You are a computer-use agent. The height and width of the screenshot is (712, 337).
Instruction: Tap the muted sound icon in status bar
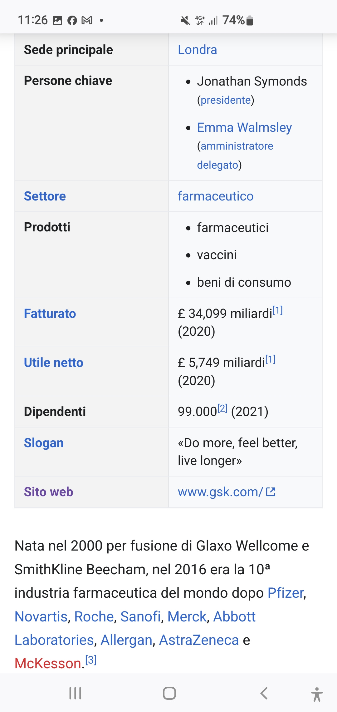pyautogui.click(x=185, y=21)
